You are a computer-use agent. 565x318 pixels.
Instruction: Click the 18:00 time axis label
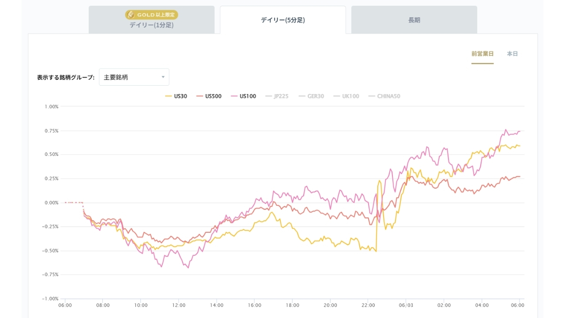293,305
